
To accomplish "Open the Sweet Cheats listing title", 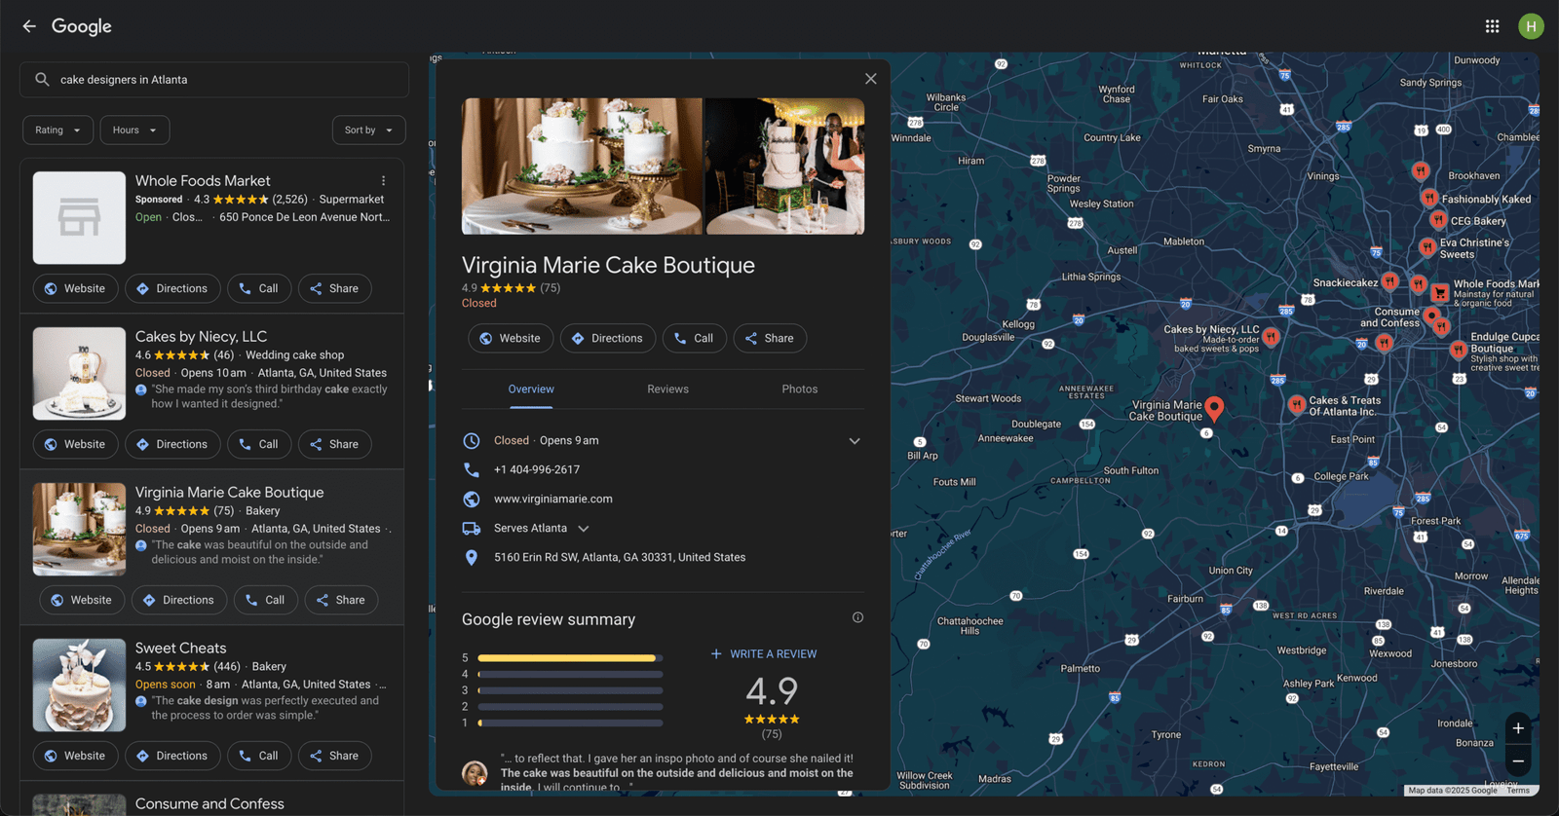I will coord(180,648).
